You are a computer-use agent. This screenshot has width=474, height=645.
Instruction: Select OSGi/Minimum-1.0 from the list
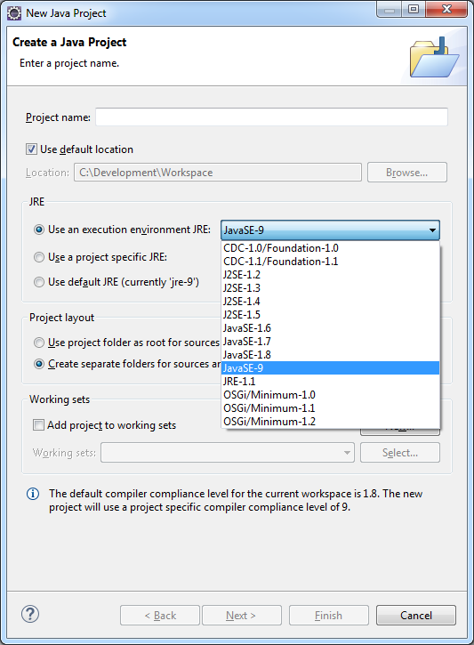pyautogui.click(x=330, y=395)
